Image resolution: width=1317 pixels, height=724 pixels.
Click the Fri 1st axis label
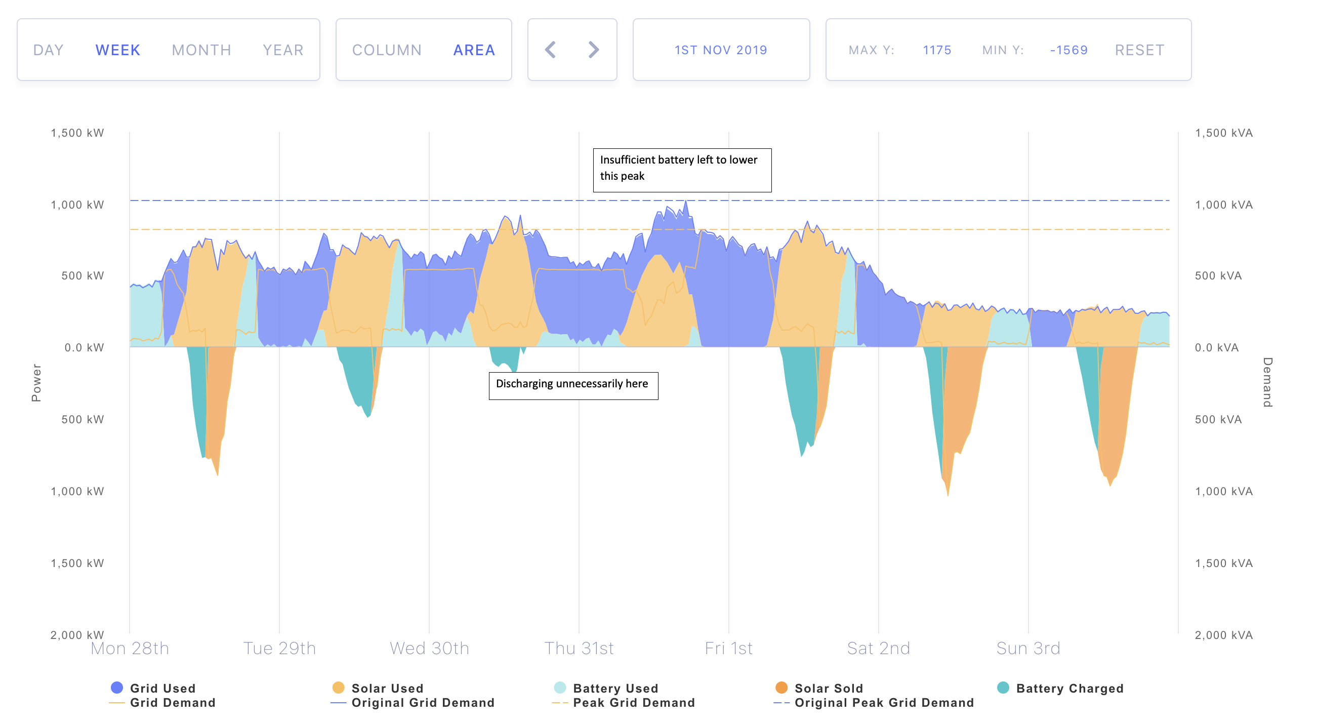click(x=729, y=648)
